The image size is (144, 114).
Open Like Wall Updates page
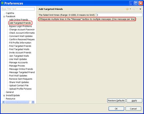pyautogui.click(x=18, y=59)
